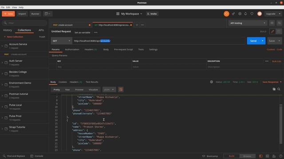This screenshot has height=159, width=284.
Task: Open the Save button dropdown arrow
Action: click(279, 41)
